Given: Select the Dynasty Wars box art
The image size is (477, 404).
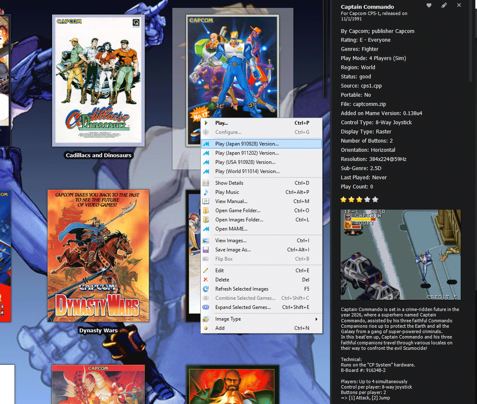Looking at the screenshot, I should pyautogui.click(x=98, y=256).
